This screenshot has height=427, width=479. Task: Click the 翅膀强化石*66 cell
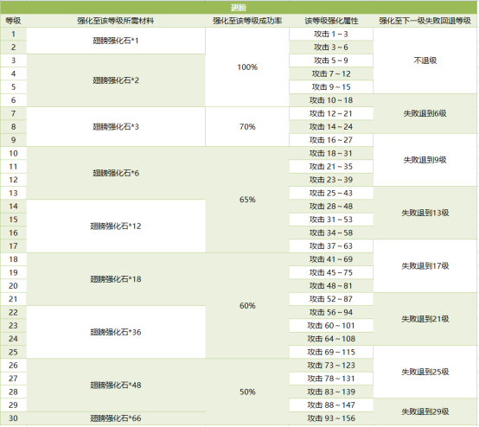[x=116, y=418]
